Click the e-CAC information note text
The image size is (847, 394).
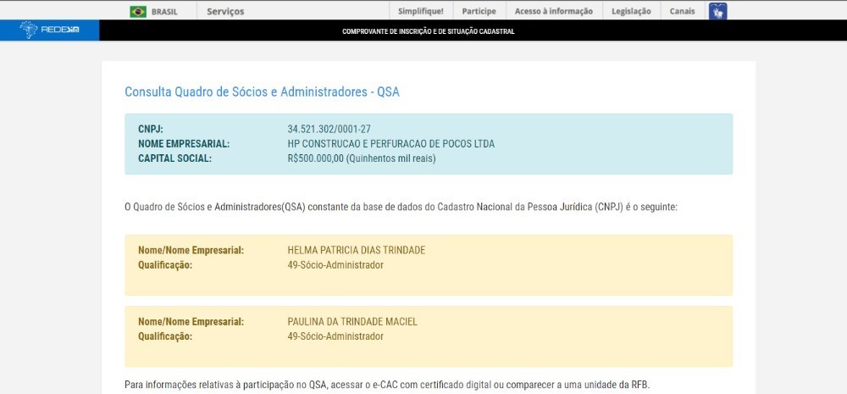click(387, 385)
